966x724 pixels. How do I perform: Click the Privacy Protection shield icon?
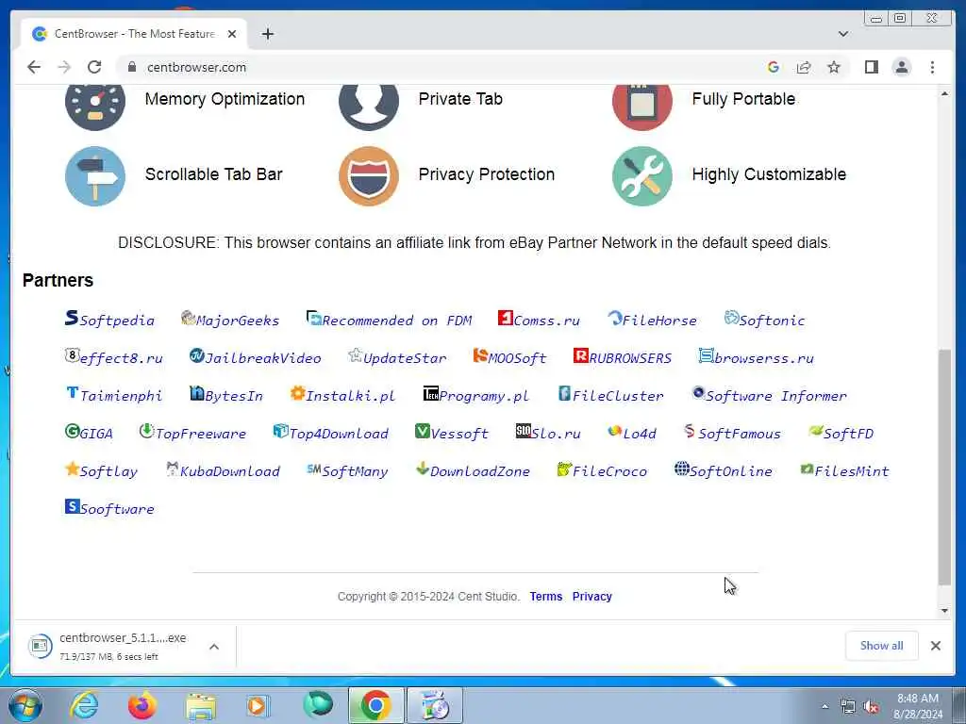369,176
